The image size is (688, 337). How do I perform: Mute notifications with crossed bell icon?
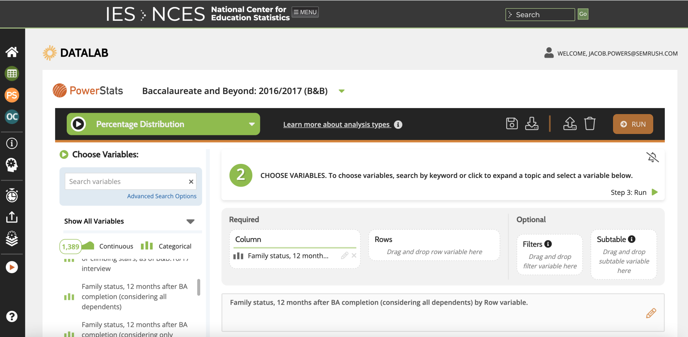tap(653, 157)
